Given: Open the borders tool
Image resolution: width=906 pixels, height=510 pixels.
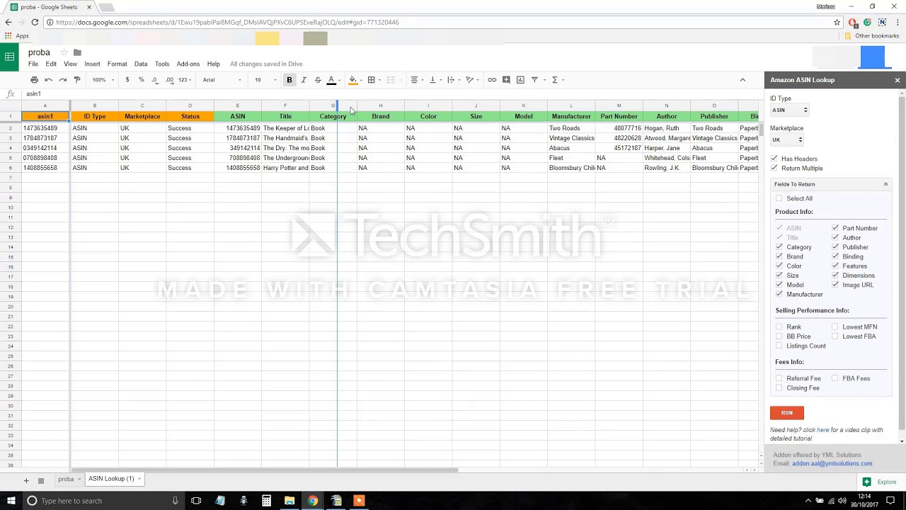Looking at the screenshot, I should click(x=371, y=80).
